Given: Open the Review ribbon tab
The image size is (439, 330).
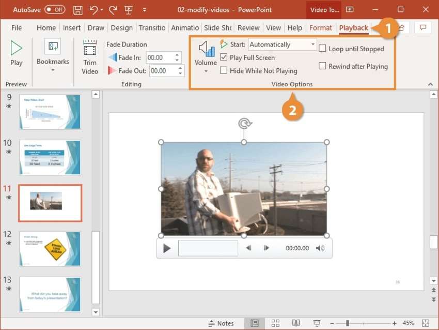Looking at the screenshot, I should [x=248, y=28].
